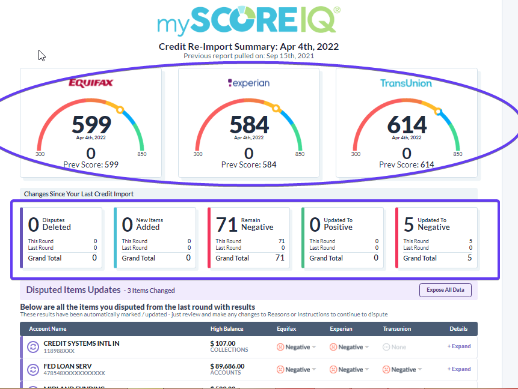Click the Credit Systems Intl refresh icon
518x389 pixels.
[x=33, y=347]
